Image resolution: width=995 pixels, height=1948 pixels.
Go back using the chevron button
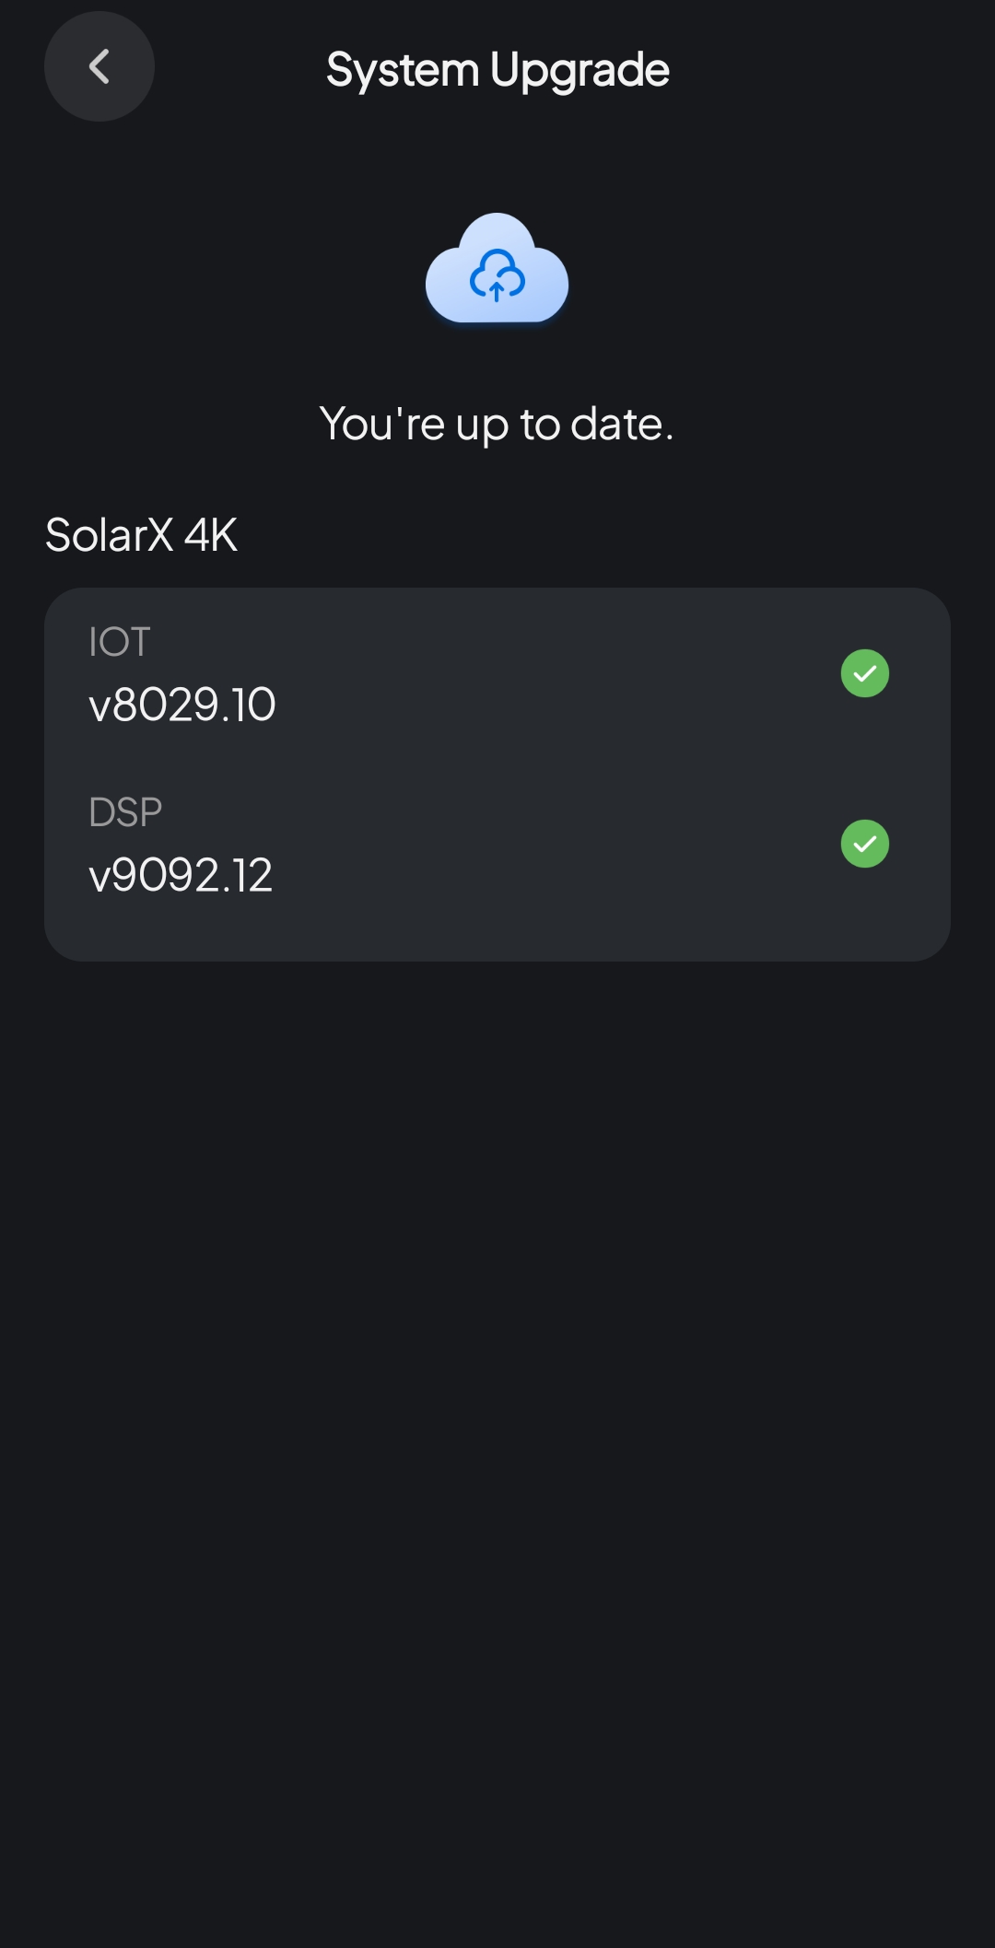tap(99, 66)
